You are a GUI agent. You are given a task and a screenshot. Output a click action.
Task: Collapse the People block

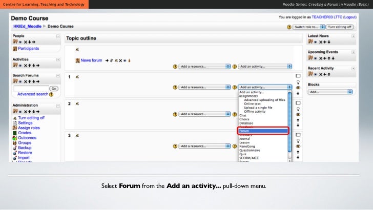coord(58,36)
